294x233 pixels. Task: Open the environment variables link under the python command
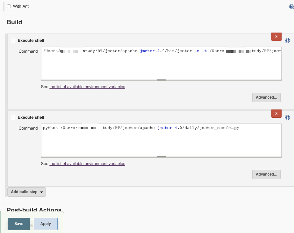87,163
